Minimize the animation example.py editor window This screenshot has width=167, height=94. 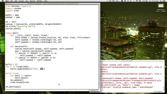[x=8, y=4]
